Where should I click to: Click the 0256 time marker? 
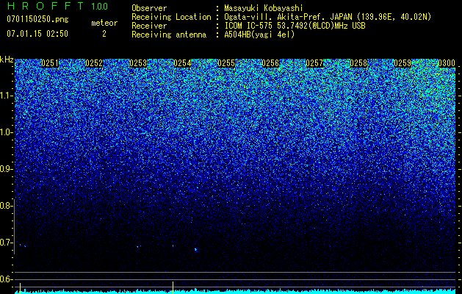tap(270, 63)
